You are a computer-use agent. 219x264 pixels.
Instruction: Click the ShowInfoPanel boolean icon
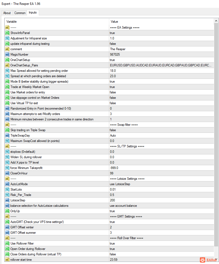pyautogui.click(x=7, y=33)
